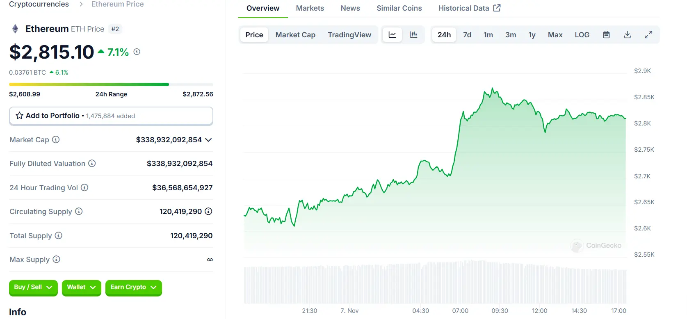Switch to line chart view icon
687x319 pixels.
point(393,35)
